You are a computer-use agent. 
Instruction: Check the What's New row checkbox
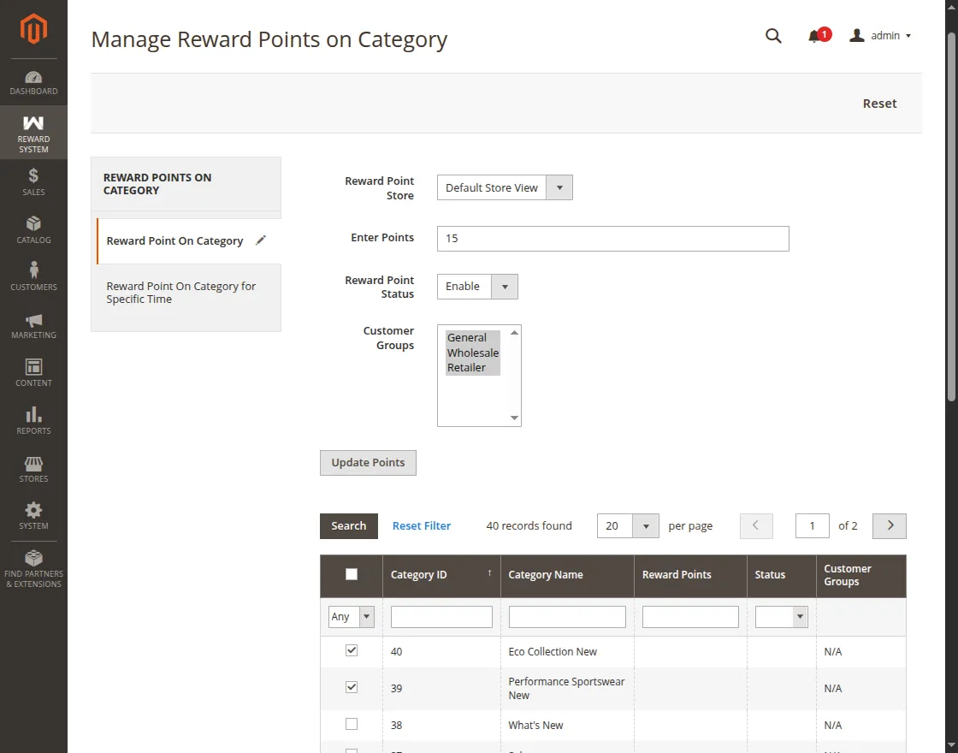(352, 724)
